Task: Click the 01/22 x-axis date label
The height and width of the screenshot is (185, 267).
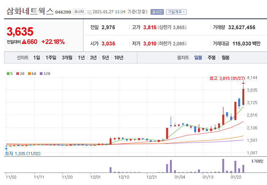Action: click(236, 177)
